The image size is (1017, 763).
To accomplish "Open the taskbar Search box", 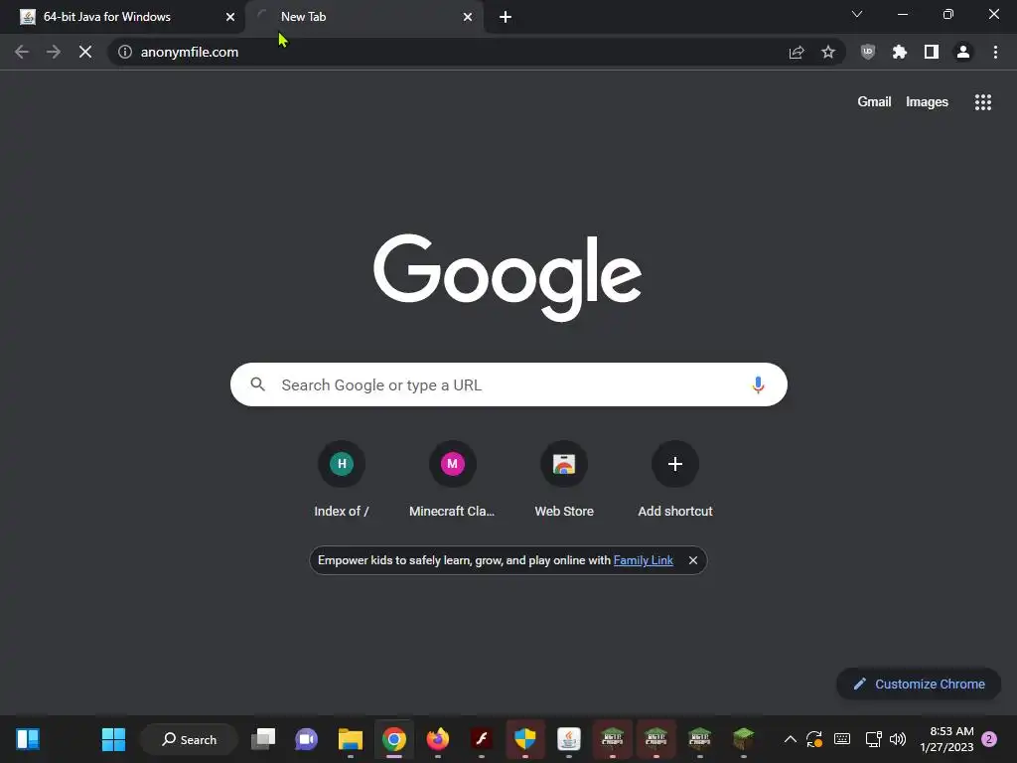I will tap(190, 739).
